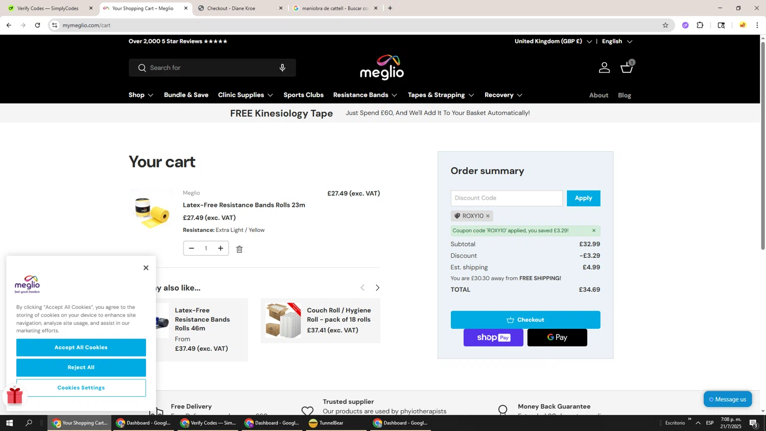Image resolution: width=766 pixels, height=431 pixels.
Task: Dismiss the coupon applied message
Action: point(593,231)
